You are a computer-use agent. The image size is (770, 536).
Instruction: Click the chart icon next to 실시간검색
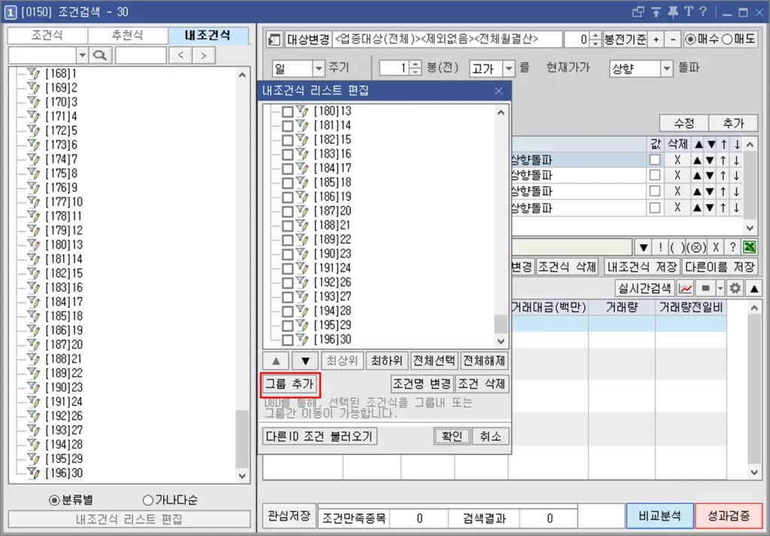tap(685, 288)
